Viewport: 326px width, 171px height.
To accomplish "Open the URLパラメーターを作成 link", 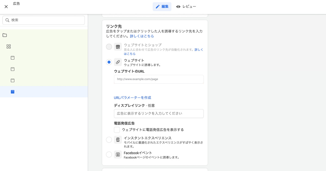I will [x=132, y=98].
